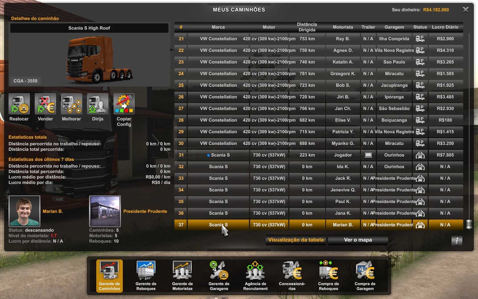Click the Copiar Config icon

(x=124, y=104)
